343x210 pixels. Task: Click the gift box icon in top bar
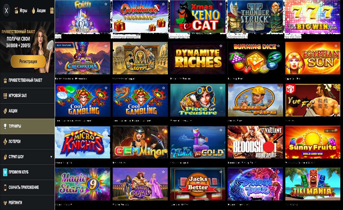click(52, 11)
